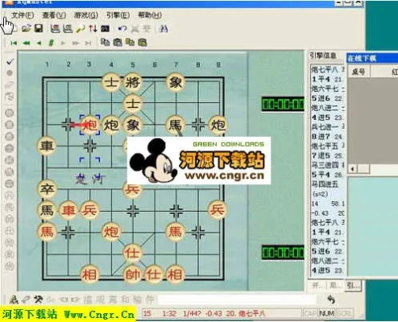Click the upper 00:00:00 clock display
This screenshot has width=398, height=322.
tap(283, 105)
